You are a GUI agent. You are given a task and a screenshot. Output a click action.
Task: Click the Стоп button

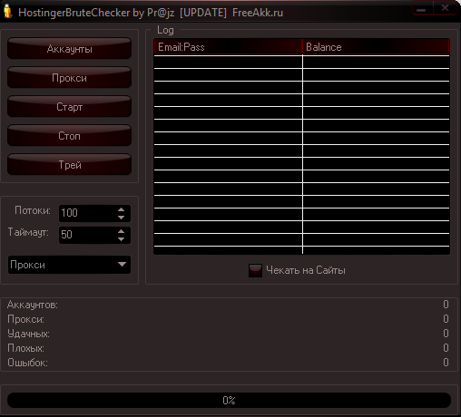(69, 136)
